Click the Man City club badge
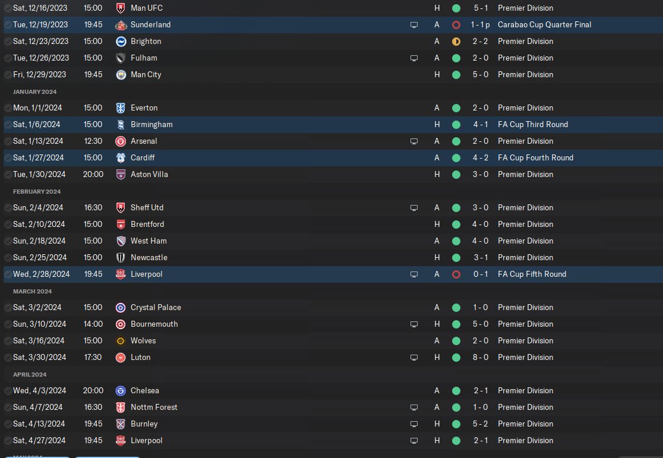Image resolution: width=663 pixels, height=458 pixels. pos(121,75)
